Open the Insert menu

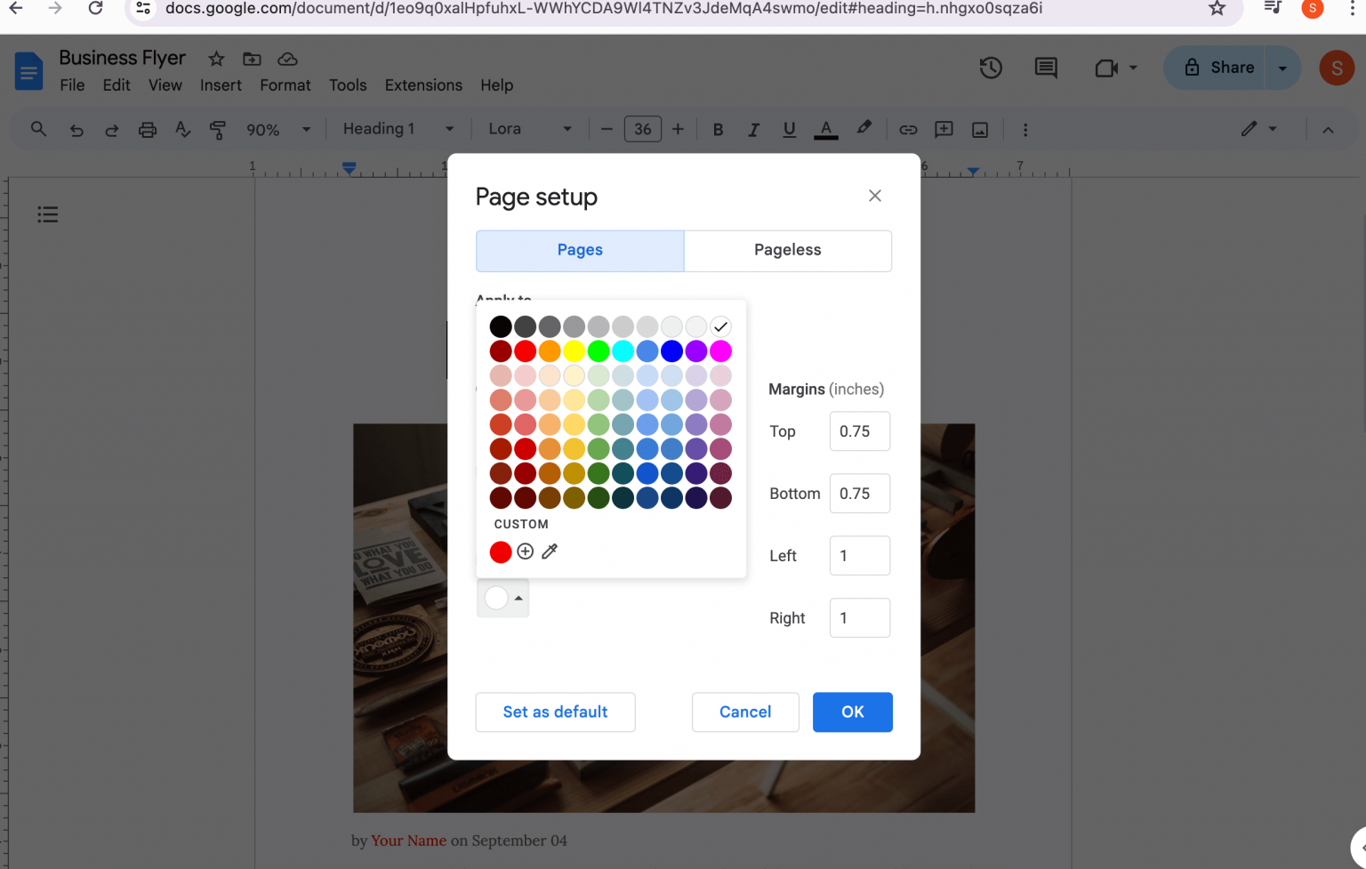pos(221,85)
